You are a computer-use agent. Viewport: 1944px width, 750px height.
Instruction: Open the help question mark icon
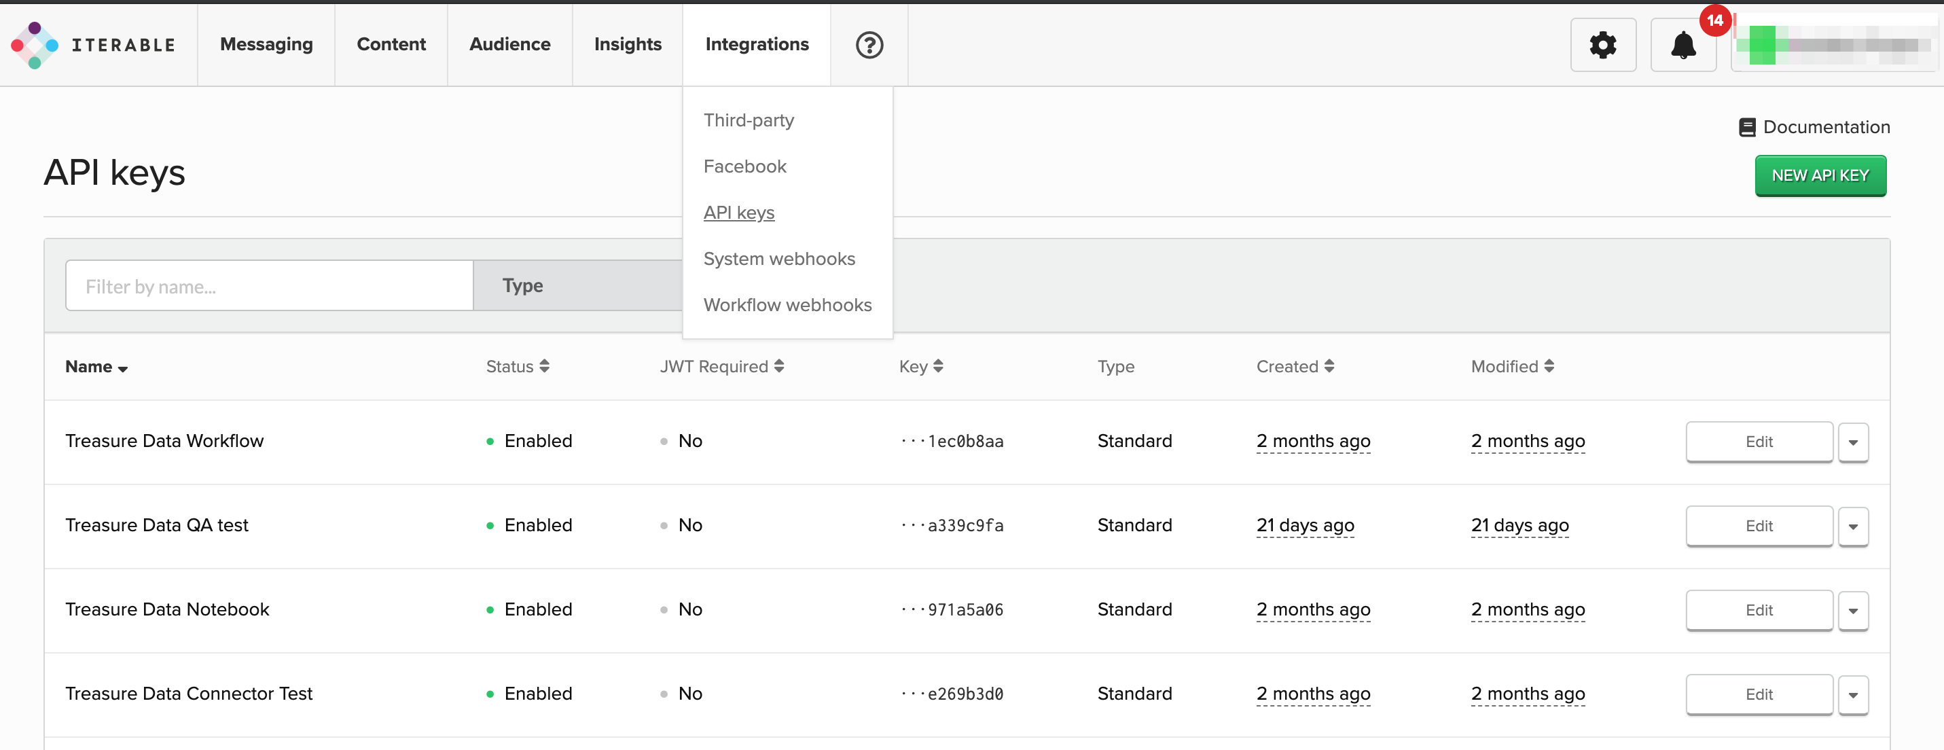tap(869, 46)
